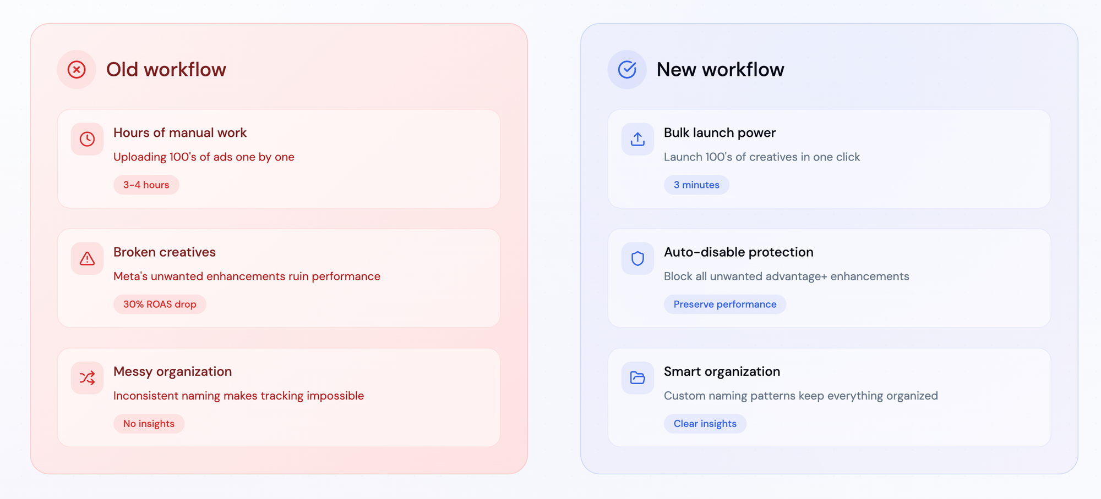The width and height of the screenshot is (1101, 499).
Task: Click the upload icon beside Bulk launch
Action: 637,139
